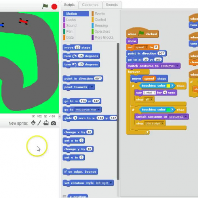
Task: Click the block palette vertical scrollbar
Action: [118, 111]
